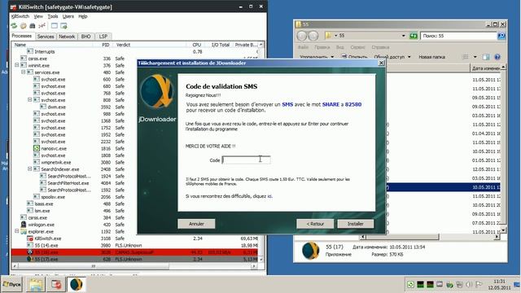Collapse the wininit.exe tree node
The width and height of the screenshot is (521, 293).
click(17, 65)
